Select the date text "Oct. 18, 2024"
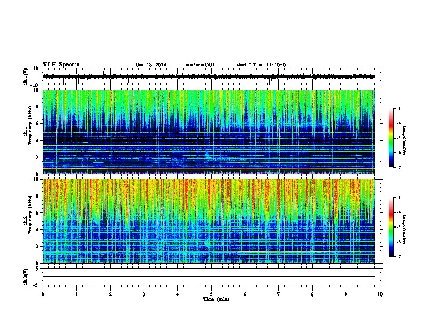428x330 pixels. click(151, 65)
